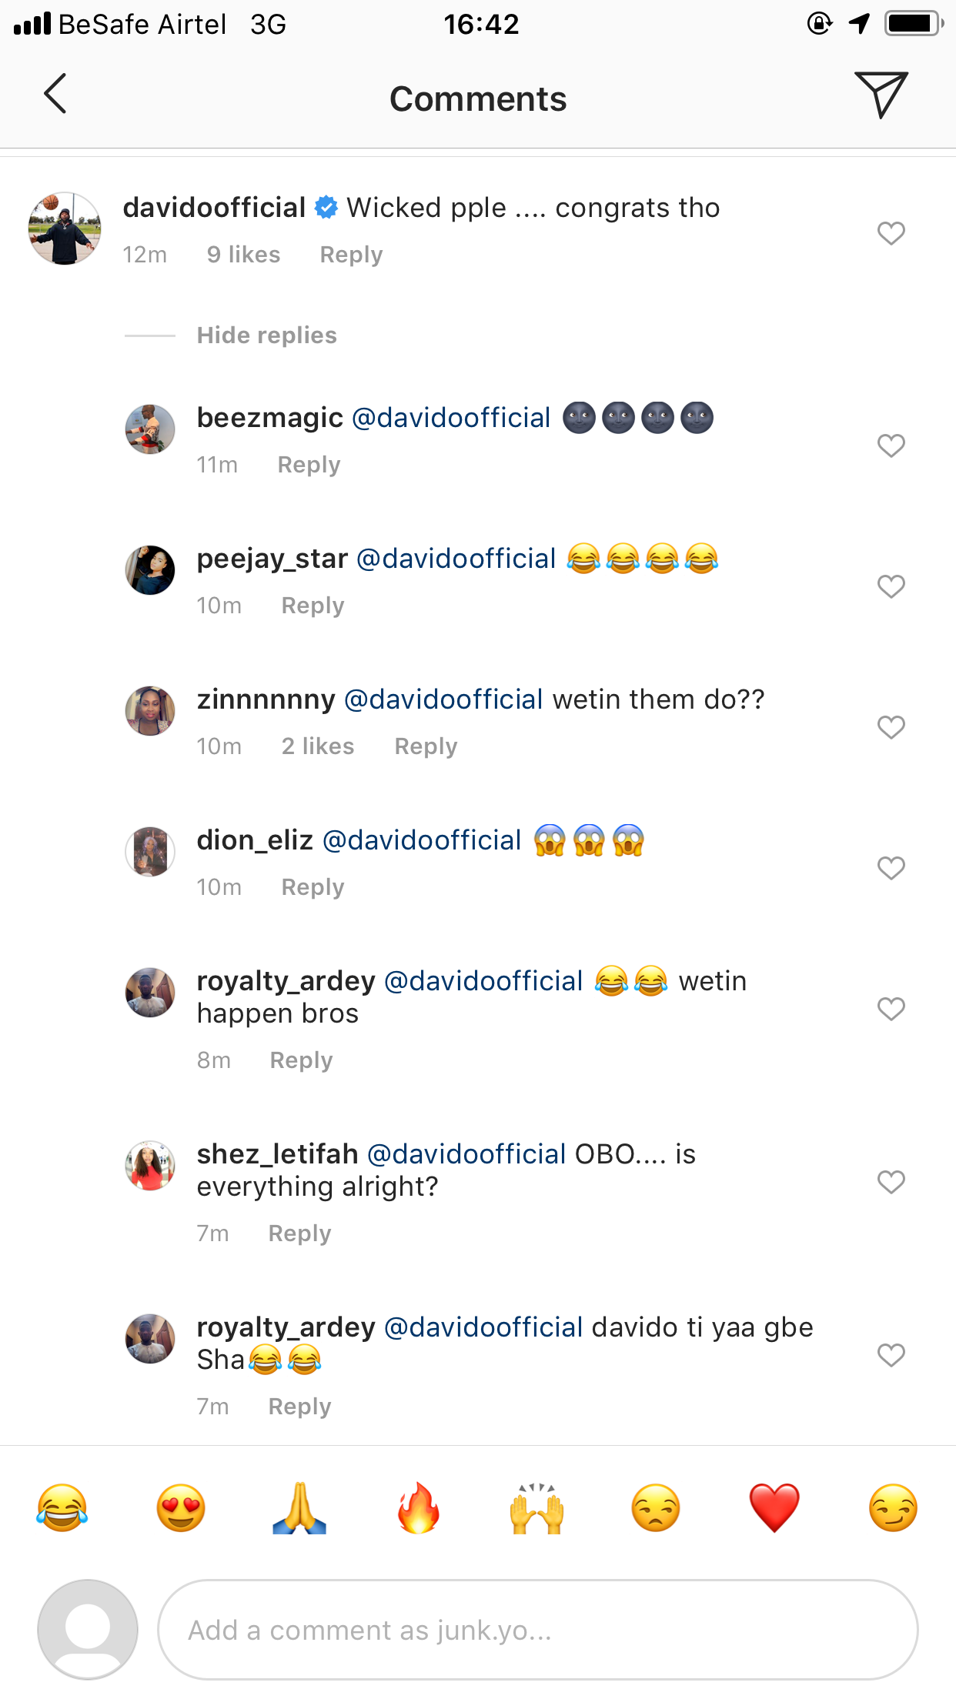
Task: Like beezmagic's reply with heart
Action: coord(891,446)
